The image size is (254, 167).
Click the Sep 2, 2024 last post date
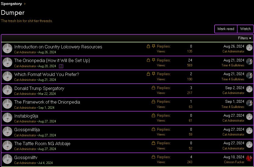(x=235, y=88)
